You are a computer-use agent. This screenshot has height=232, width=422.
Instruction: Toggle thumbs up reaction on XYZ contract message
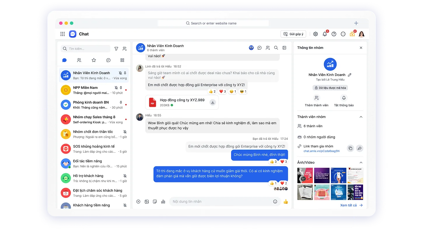pyautogui.click(x=212, y=92)
